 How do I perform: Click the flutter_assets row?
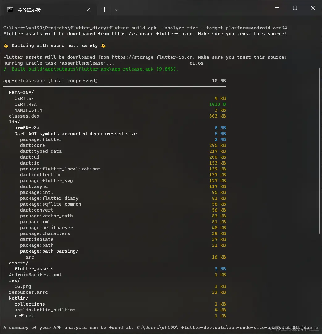(x=120, y=269)
